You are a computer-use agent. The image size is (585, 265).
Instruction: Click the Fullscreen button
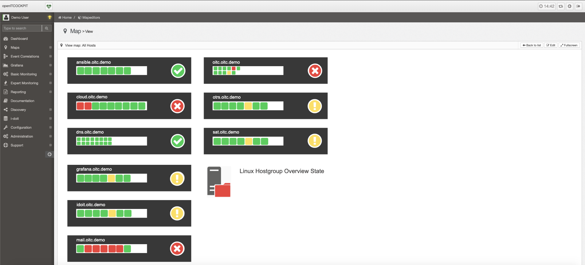point(569,45)
